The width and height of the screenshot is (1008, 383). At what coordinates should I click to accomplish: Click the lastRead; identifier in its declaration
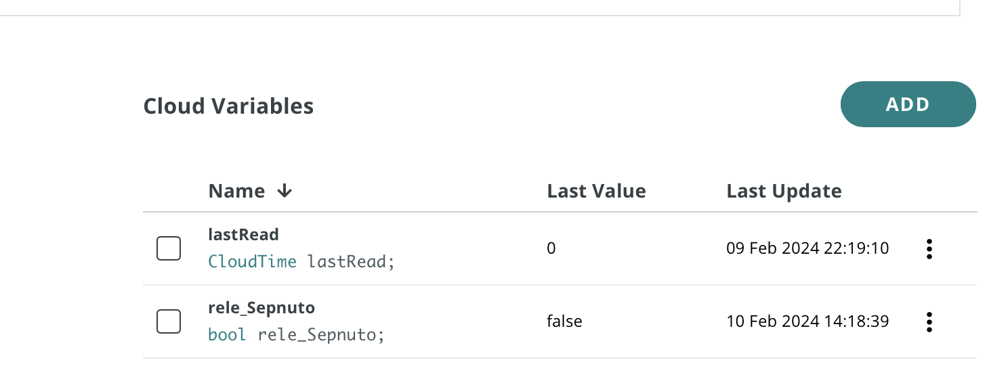[x=351, y=261]
